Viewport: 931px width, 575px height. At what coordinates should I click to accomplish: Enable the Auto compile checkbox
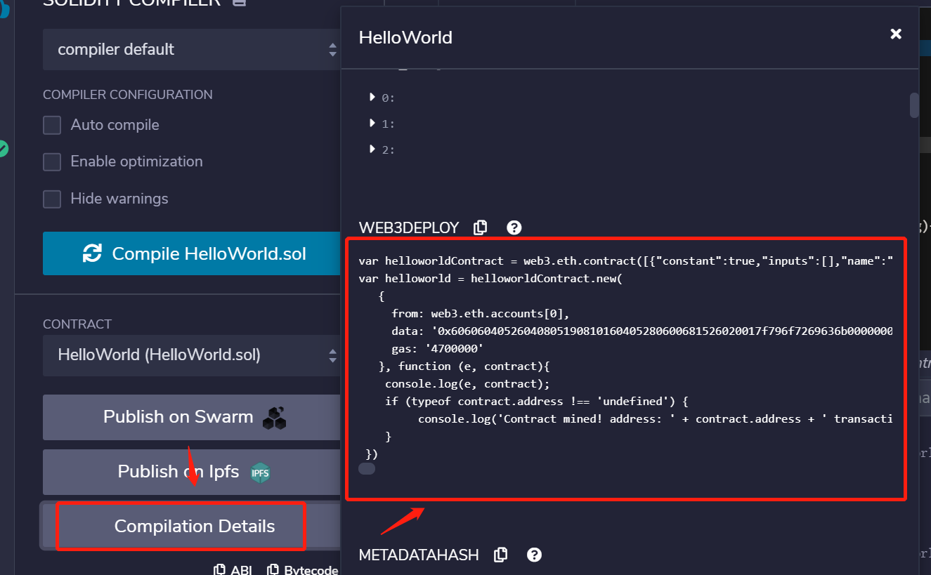pos(52,125)
